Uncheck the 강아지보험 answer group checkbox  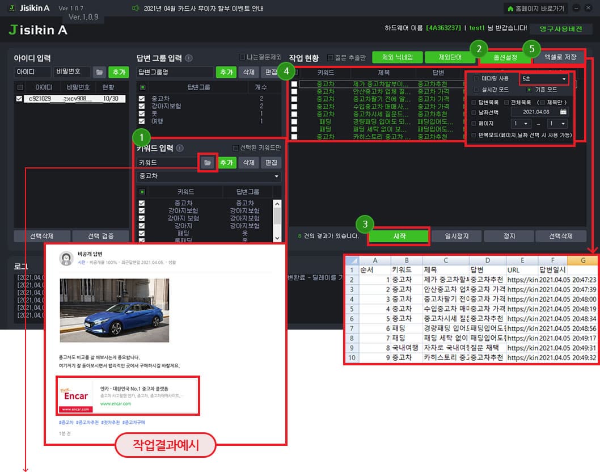[x=142, y=106]
